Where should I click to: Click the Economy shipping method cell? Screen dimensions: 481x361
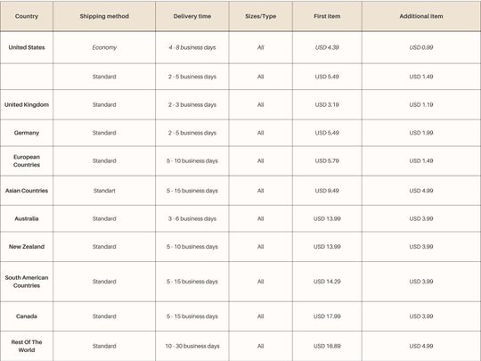(104, 47)
